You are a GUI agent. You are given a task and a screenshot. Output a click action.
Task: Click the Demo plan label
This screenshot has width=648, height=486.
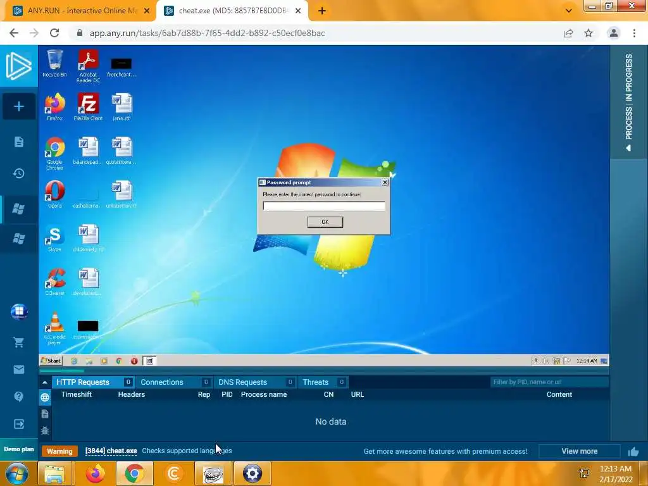(18, 449)
